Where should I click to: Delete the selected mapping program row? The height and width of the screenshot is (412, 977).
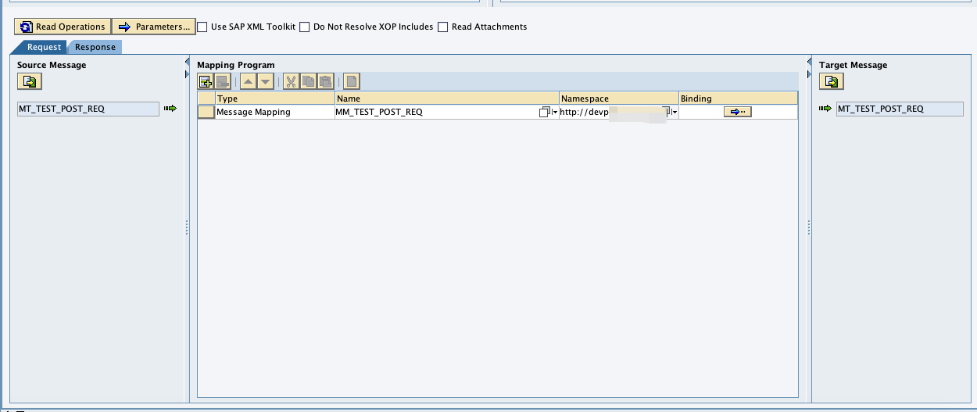tap(222, 81)
